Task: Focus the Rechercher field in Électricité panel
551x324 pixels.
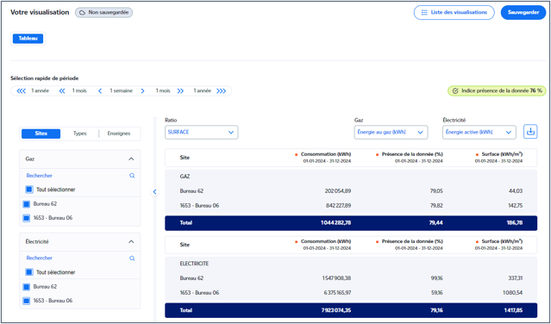Action: (x=80, y=259)
